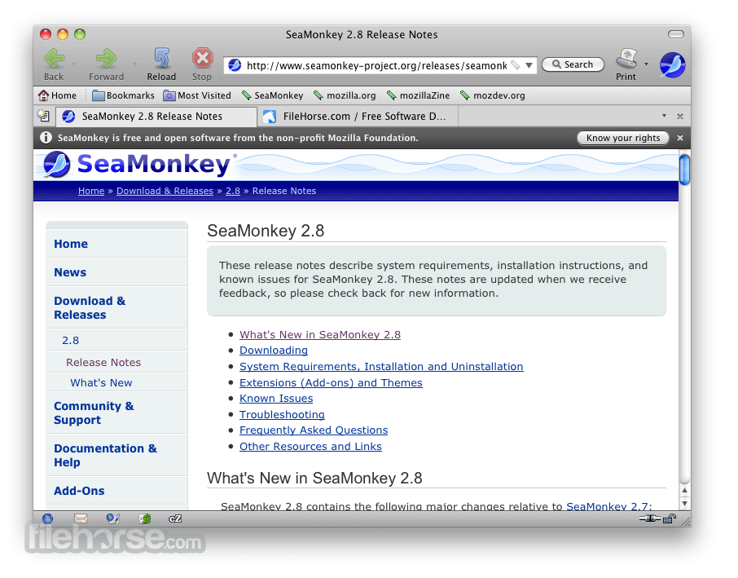
Task: Click the tag icon inside the address bar
Action: 516,65
